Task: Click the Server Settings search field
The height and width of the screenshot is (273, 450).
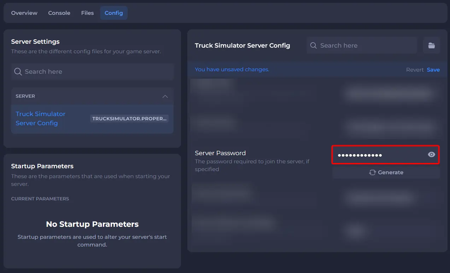Action: [x=92, y=72]
